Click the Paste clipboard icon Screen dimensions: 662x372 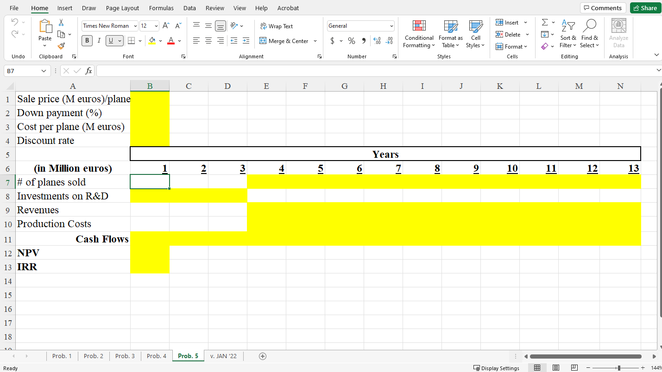click(45, 27)
